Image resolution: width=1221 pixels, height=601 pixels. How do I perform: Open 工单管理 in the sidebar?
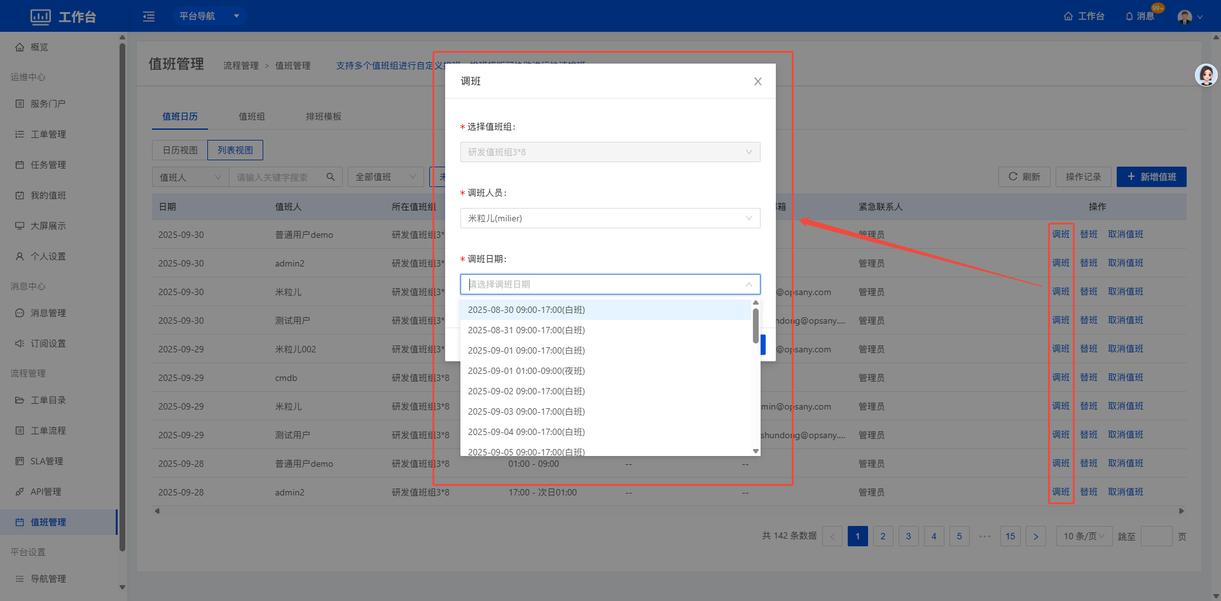[x=48, y=134]
